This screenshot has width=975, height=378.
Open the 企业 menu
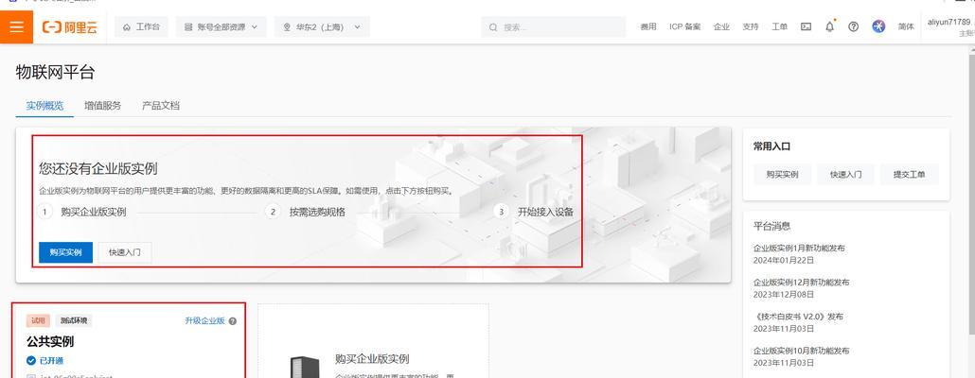721,26
